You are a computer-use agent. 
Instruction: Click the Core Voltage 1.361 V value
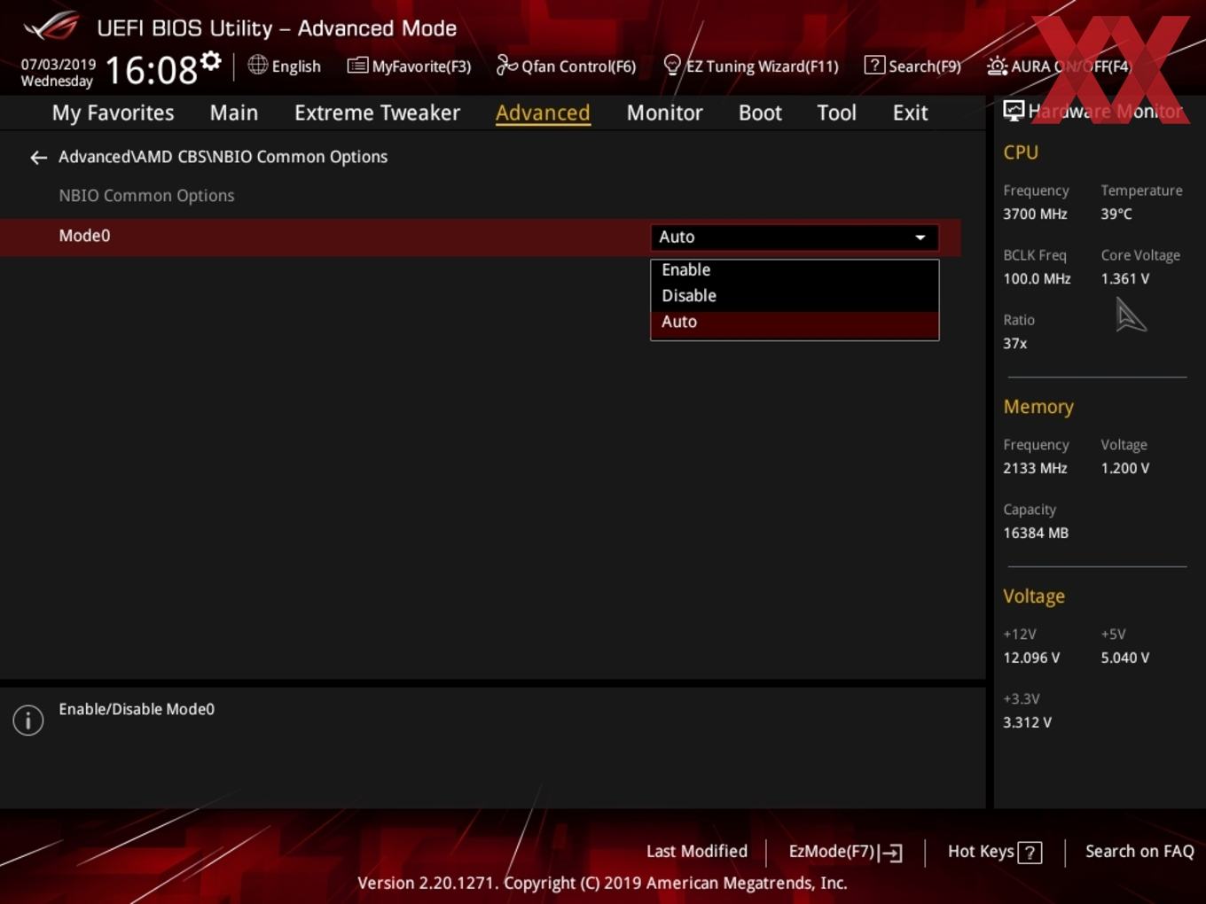tap(1125, 278)
